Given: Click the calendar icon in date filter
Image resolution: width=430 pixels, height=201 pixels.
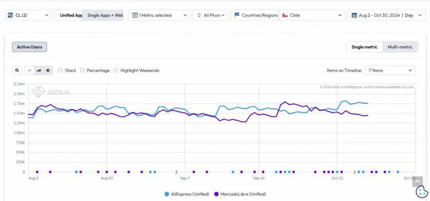Looking at the screenshot, I should pyautogui.click(x=354, y=16).
